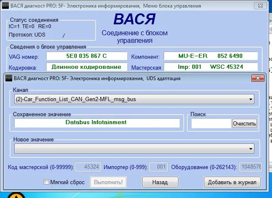Viewport: 272px width, 198px height.
Task: Select the Databus Infotainment saved value
Action: 97,123
